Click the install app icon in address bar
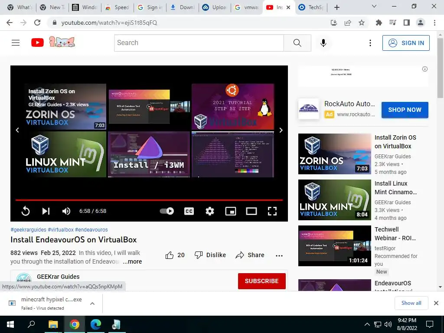Image resolution: width=444 pixels, height=333 pixels. [334, 23]
